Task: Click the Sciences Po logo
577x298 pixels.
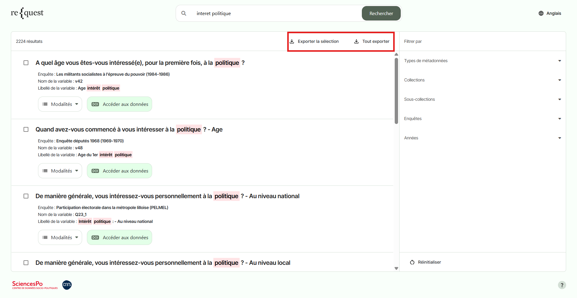Action: [x=35, y=285]
